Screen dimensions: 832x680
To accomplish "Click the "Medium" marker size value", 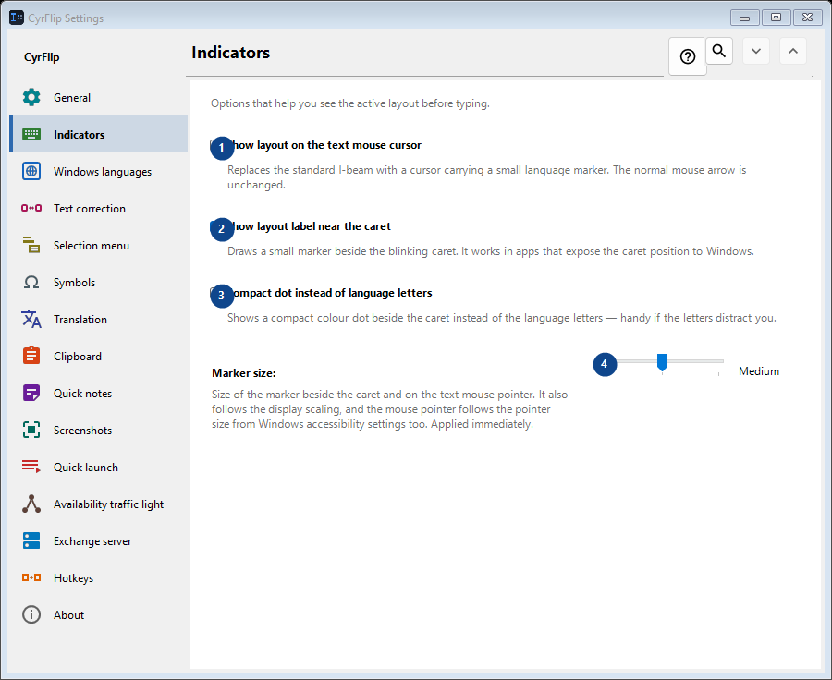I will [x=759, y=371].
